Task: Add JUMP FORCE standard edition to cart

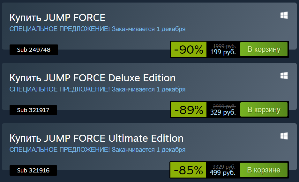Action: (x=264, y=49)
